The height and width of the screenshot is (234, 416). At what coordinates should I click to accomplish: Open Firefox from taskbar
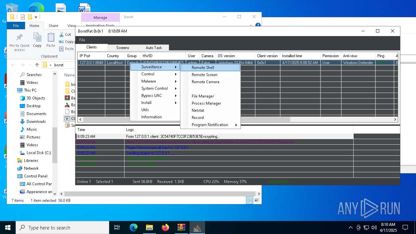pos(165,227)
